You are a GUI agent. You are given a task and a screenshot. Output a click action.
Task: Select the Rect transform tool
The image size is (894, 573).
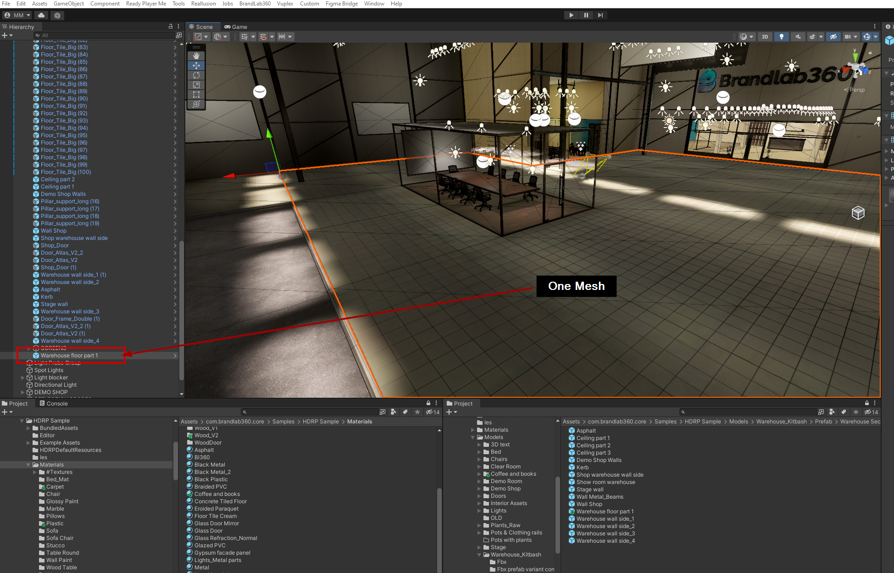point(196,95)
